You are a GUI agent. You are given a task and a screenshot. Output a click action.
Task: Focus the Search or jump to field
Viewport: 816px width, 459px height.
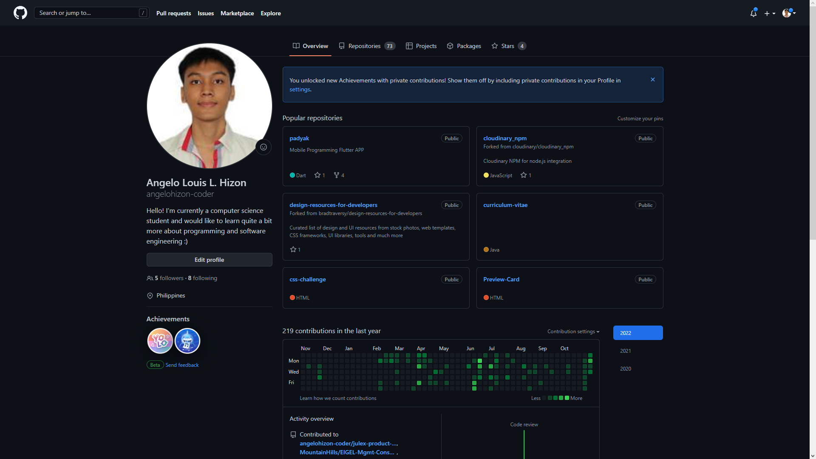point(91,13)
